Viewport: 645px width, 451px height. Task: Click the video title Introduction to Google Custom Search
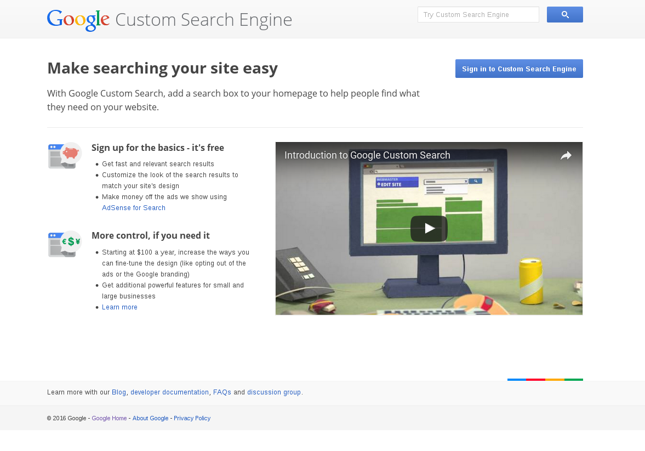click(x=367, y=155)
